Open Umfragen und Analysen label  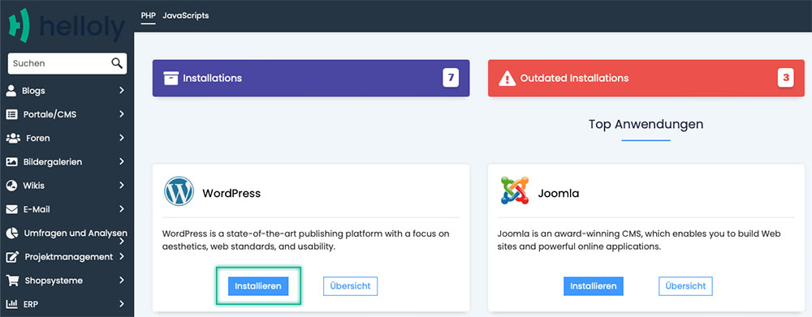[x=76, y=233]
